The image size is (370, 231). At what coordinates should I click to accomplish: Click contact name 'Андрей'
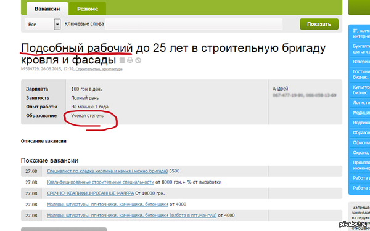click(281, 89)
